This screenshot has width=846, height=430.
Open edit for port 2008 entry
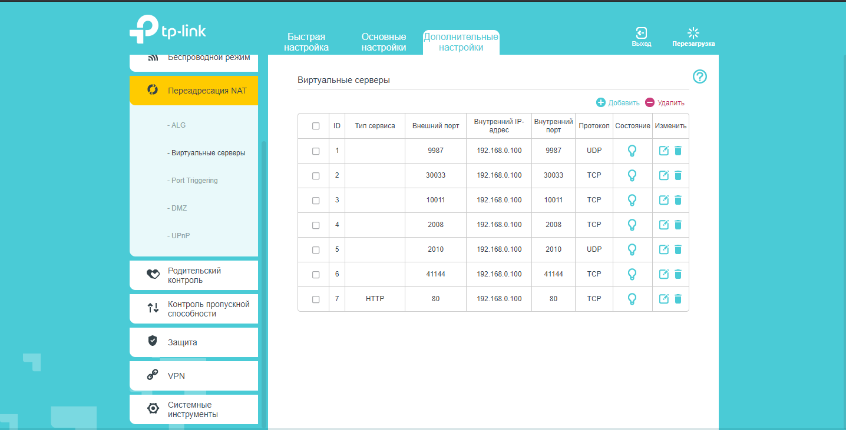pyautogui.click(x=664, y=225)
